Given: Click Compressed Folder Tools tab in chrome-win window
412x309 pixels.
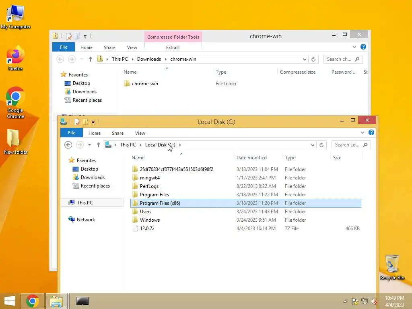Looking at the screenshot, I should click(173, 37).
